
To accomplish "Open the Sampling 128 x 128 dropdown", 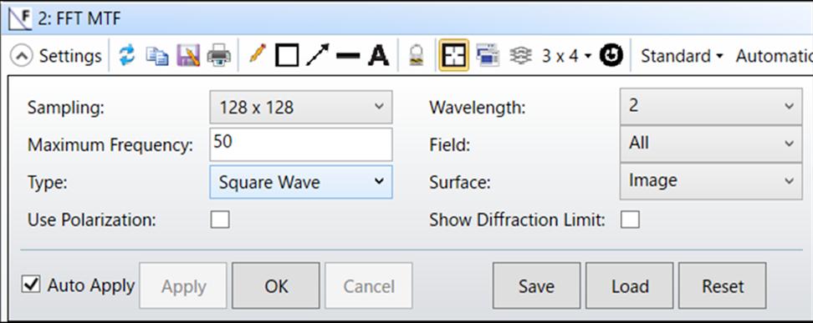I will click(x=301, y=107).
